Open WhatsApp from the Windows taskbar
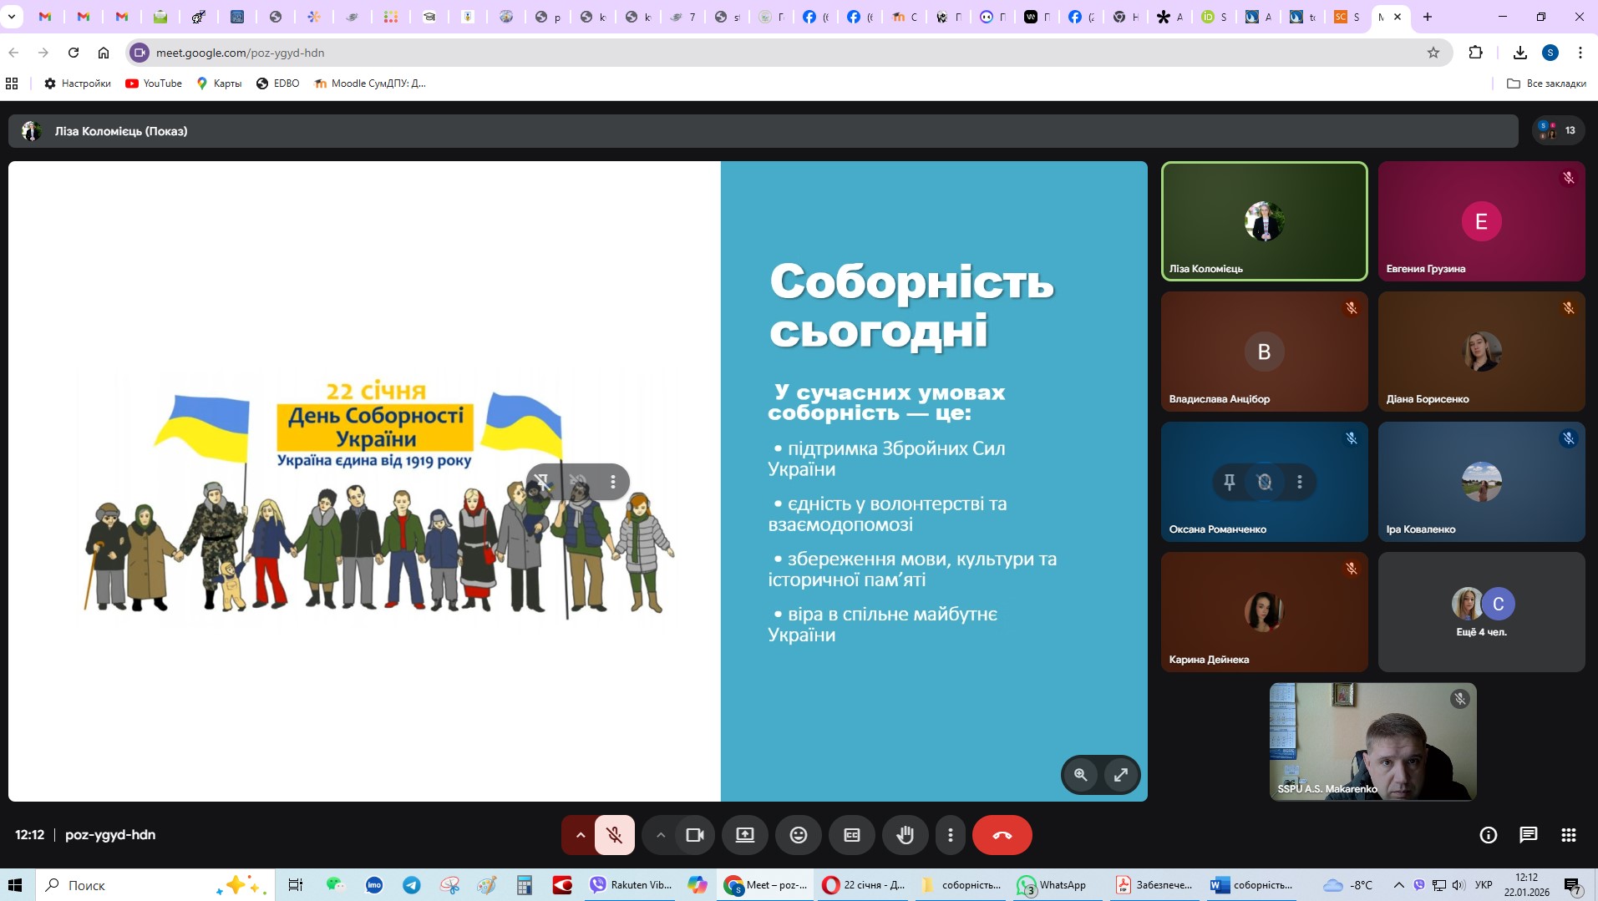 click(1053, 885)
